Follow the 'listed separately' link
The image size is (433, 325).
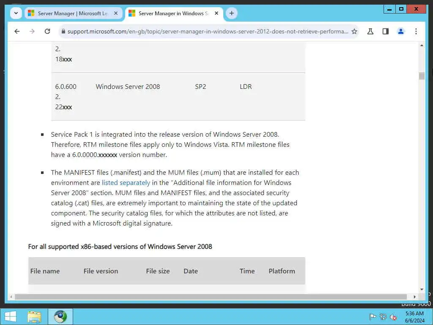(126, 183)
